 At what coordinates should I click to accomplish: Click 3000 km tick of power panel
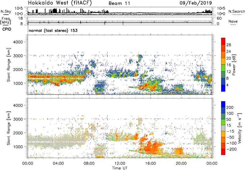(18, 56)
